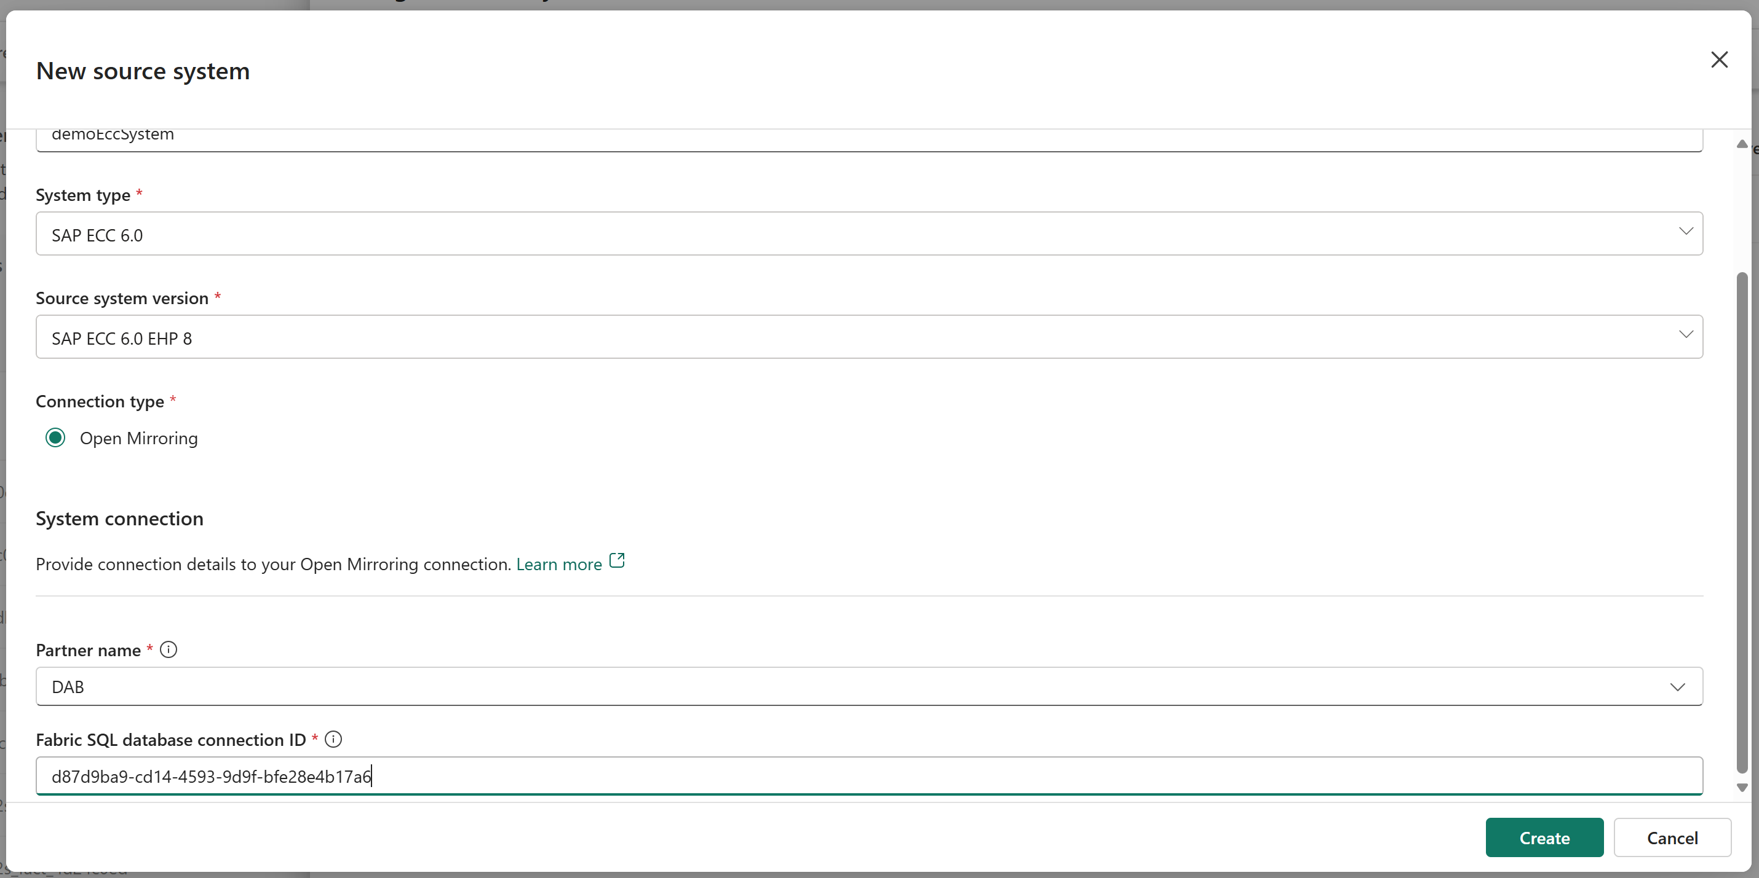Open Source system version chevron
1759x878 pixels.
[x=1685, y=335]
